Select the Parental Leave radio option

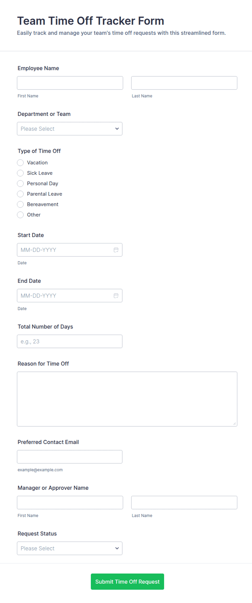(x=20, y=194)
